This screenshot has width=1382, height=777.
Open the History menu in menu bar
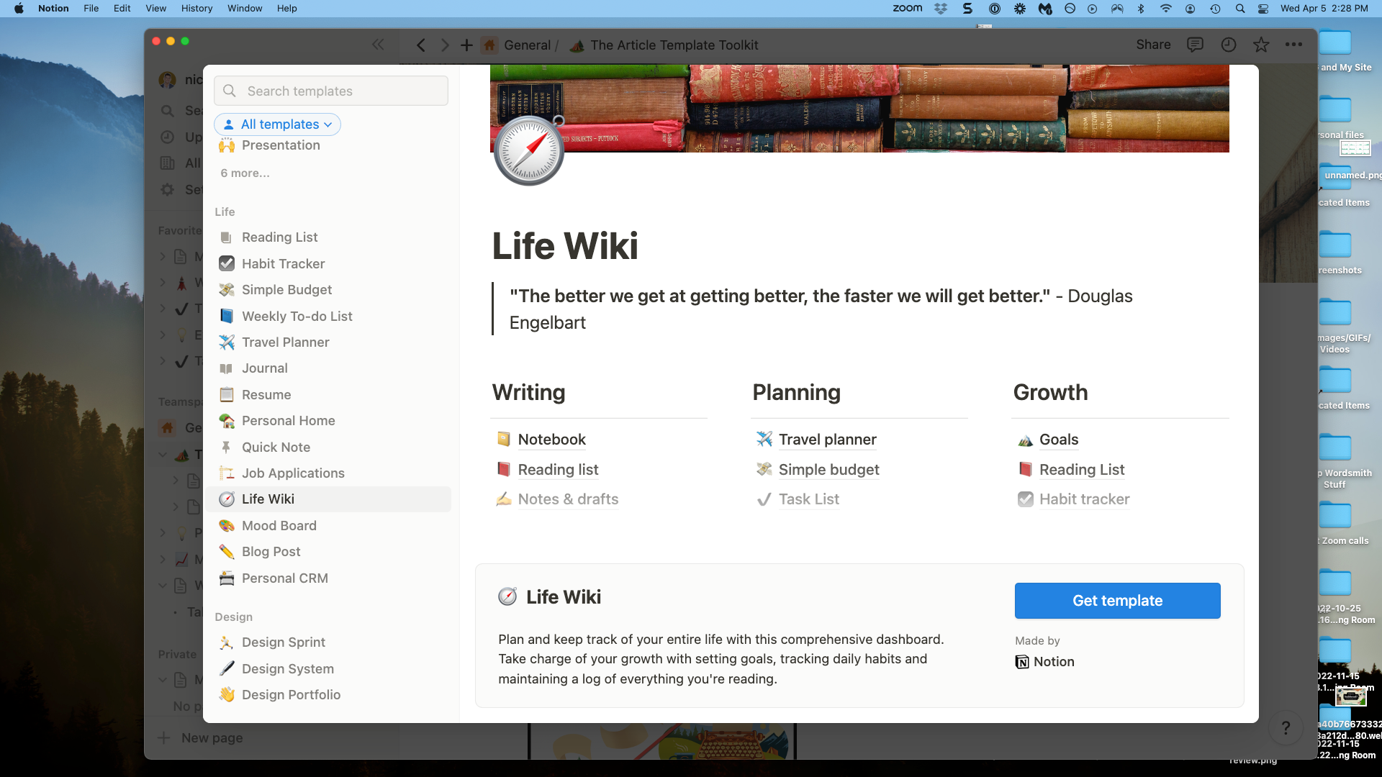(x=197, y=9)
